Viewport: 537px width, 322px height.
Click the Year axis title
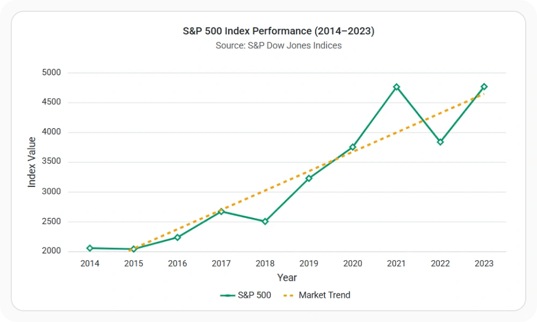[287, 277]
